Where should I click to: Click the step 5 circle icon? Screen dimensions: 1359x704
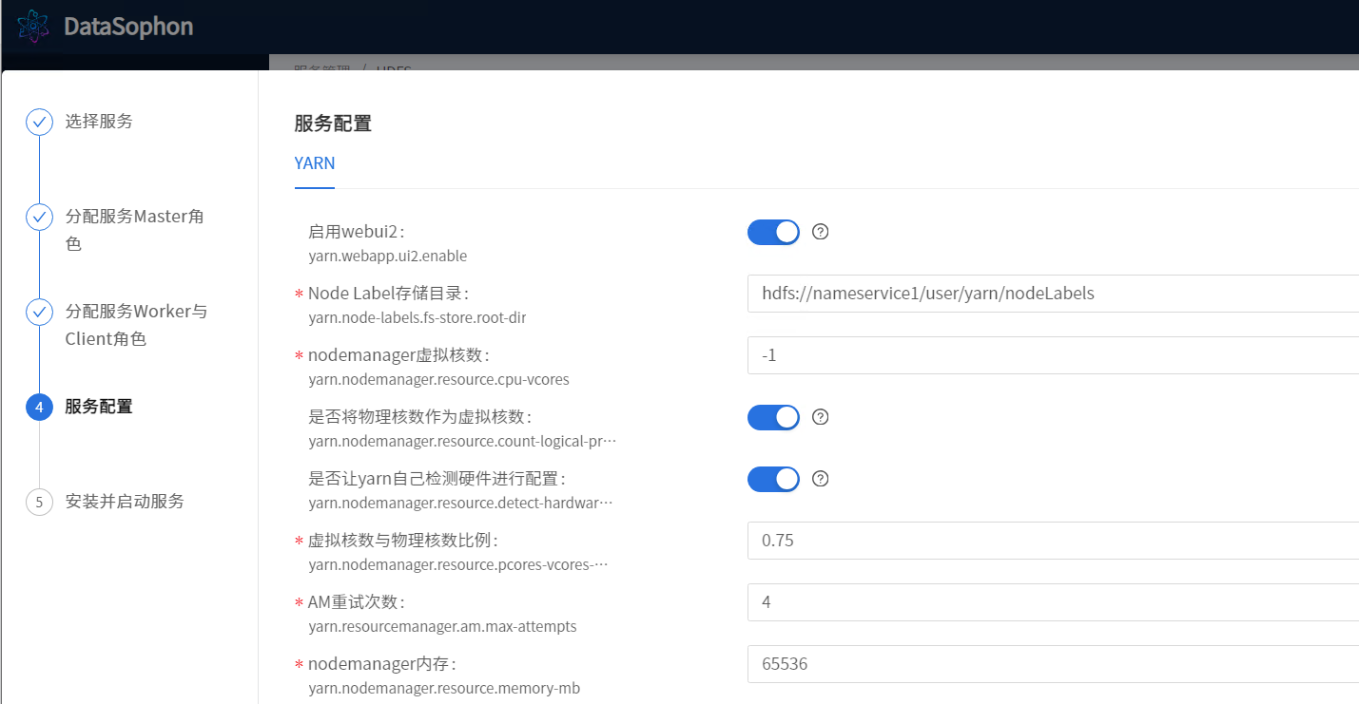(39, 503)
